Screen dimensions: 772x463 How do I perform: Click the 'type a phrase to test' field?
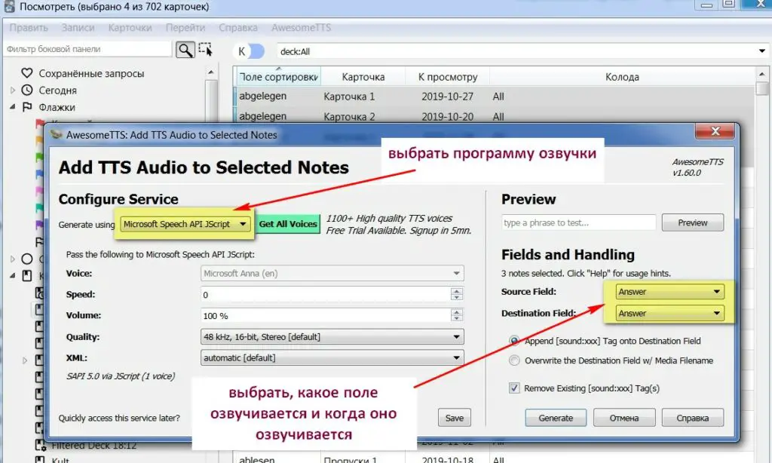click(x=578, y=222)
